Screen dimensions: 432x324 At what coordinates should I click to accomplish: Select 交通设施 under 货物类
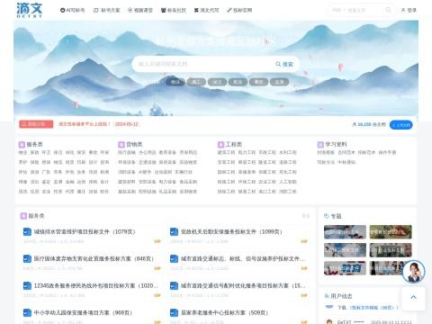coord(148,162)
